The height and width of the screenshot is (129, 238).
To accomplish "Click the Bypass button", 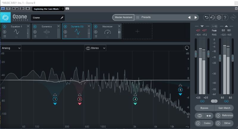I will pyautogui.click(x=204, y=108).
